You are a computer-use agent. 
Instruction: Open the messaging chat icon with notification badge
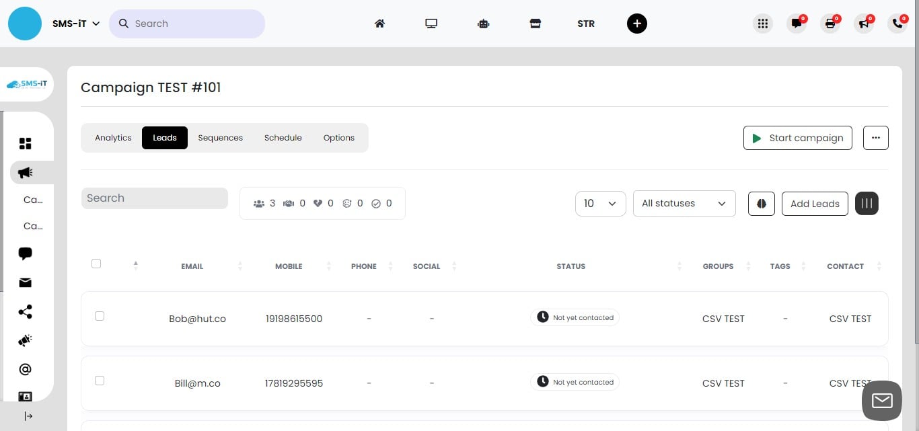[x=797, y=24]
